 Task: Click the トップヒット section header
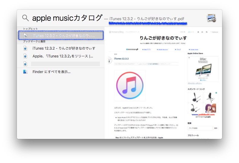point(30,29)
